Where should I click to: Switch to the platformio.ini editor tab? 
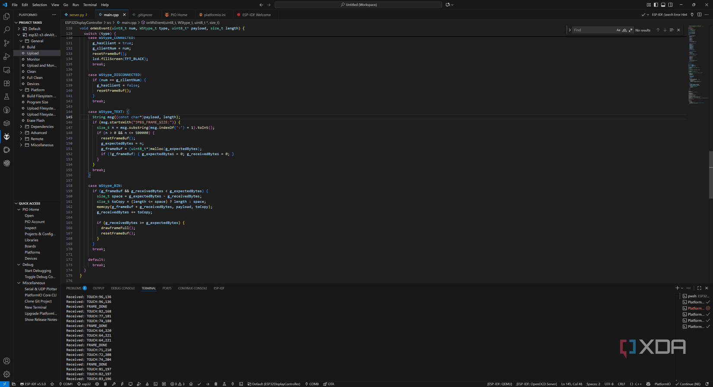click(214, 15)
